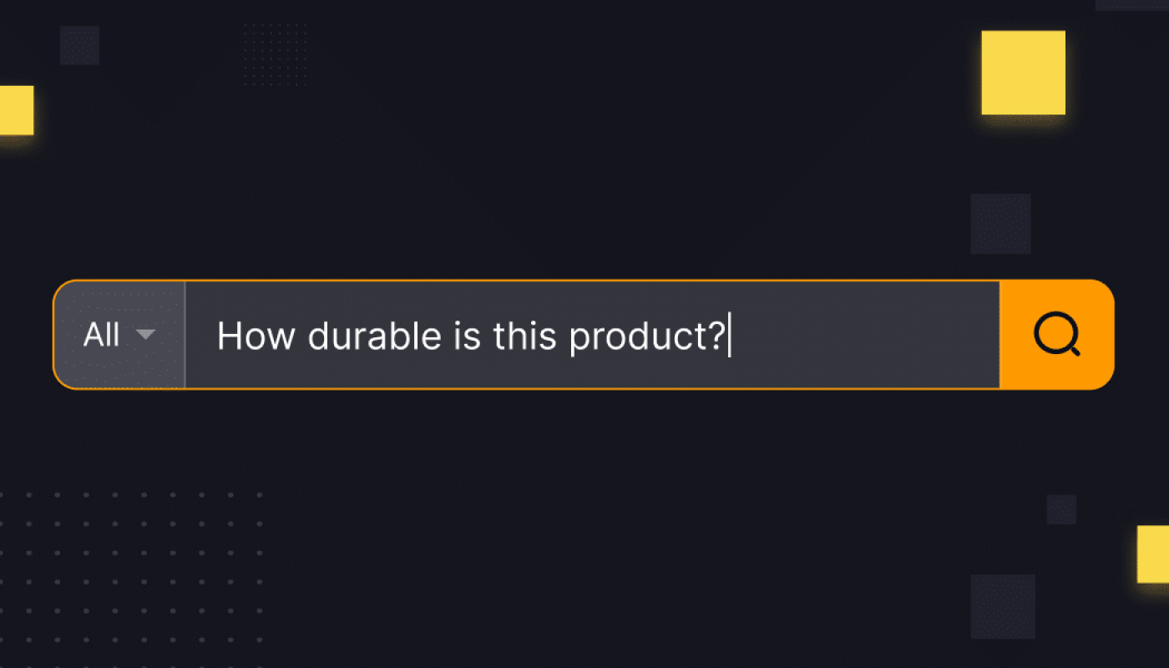
Task: Click the yellow square at lower right edge
Action: tap(1153, 554)
